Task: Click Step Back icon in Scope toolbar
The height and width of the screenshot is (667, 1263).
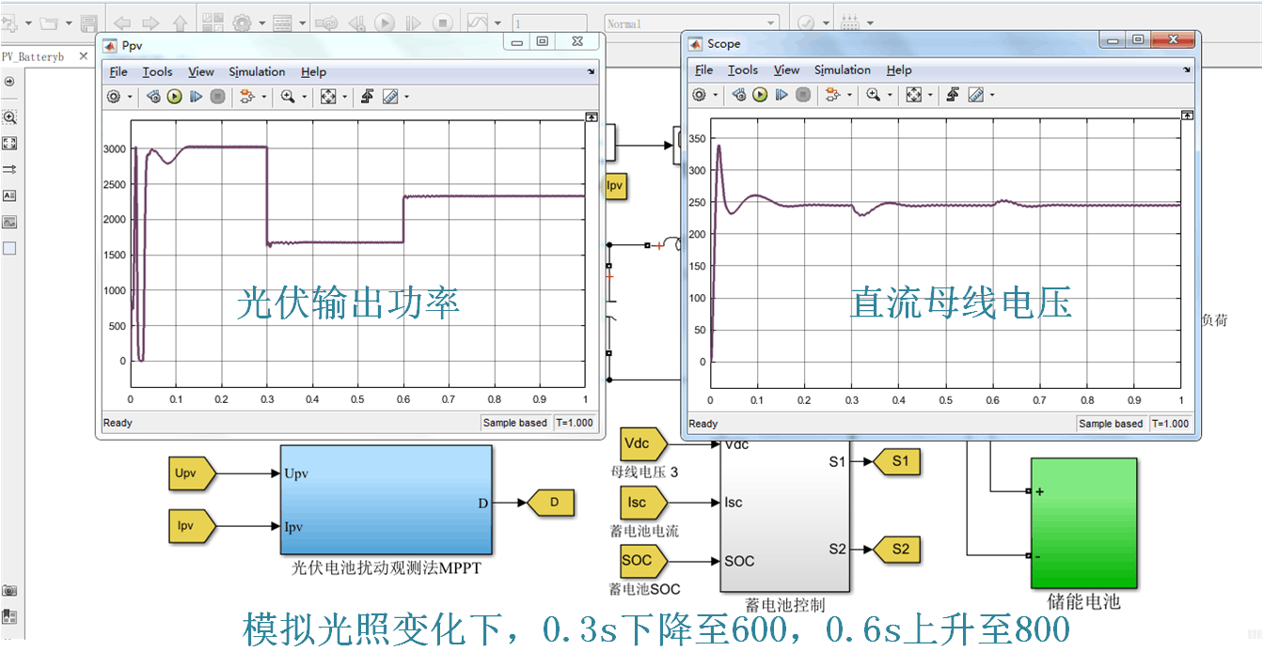Action: 739,94
